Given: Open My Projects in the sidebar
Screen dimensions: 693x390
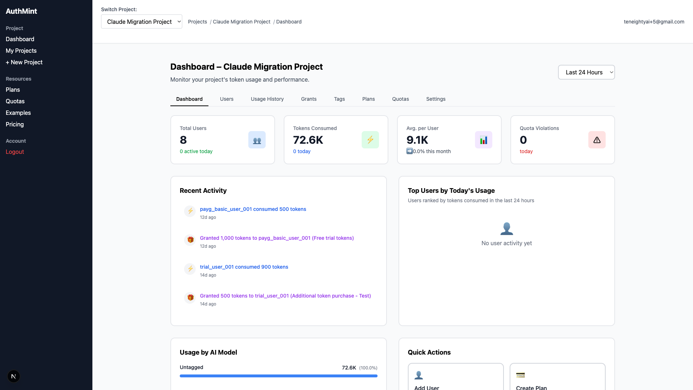Looking at the screenshot, I should pyautogui.click(x=21, y=51).
